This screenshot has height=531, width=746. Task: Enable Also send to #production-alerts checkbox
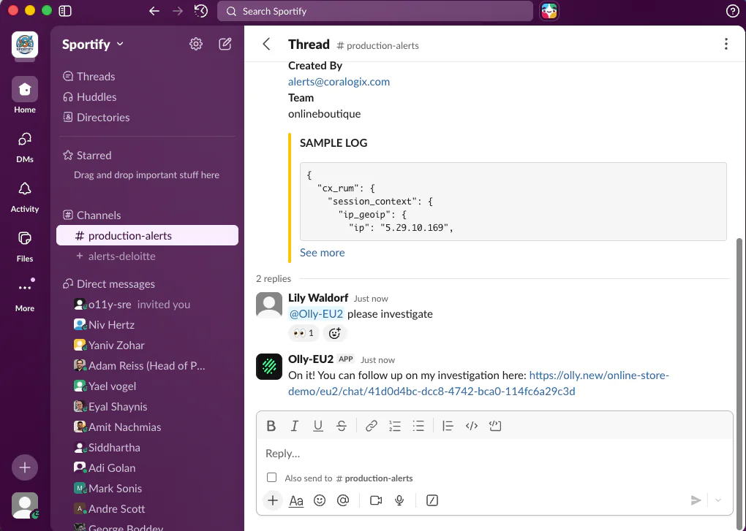[272, 478]
